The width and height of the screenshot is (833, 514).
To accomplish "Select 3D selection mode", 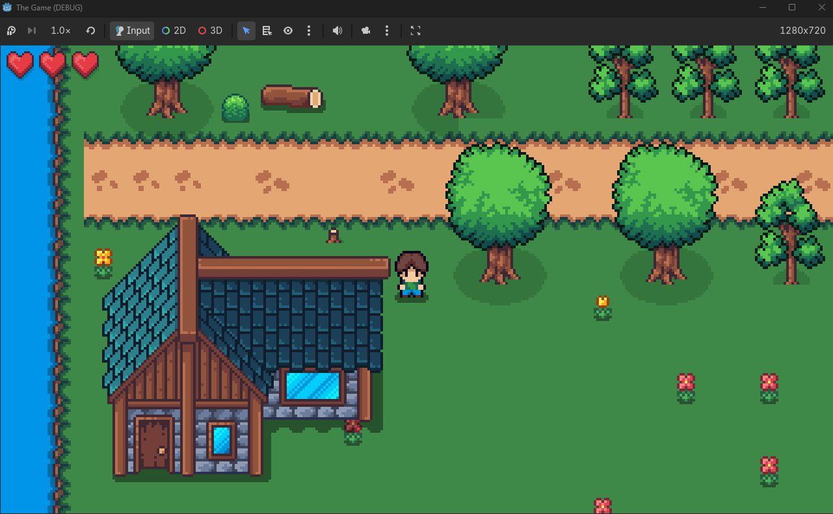I will pyautogui.click(x=209, y=31).
